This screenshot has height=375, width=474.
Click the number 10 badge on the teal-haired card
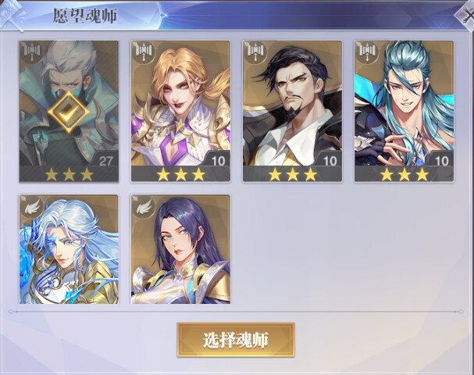tap(442, 161)
